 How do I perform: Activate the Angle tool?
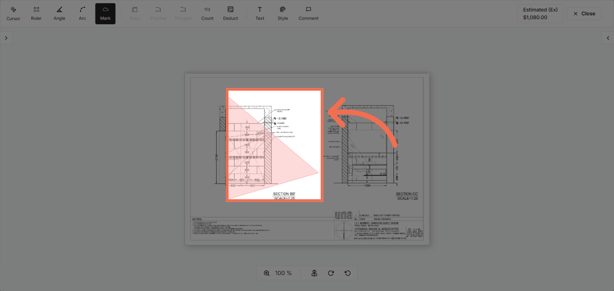click(x=59, y=14)
